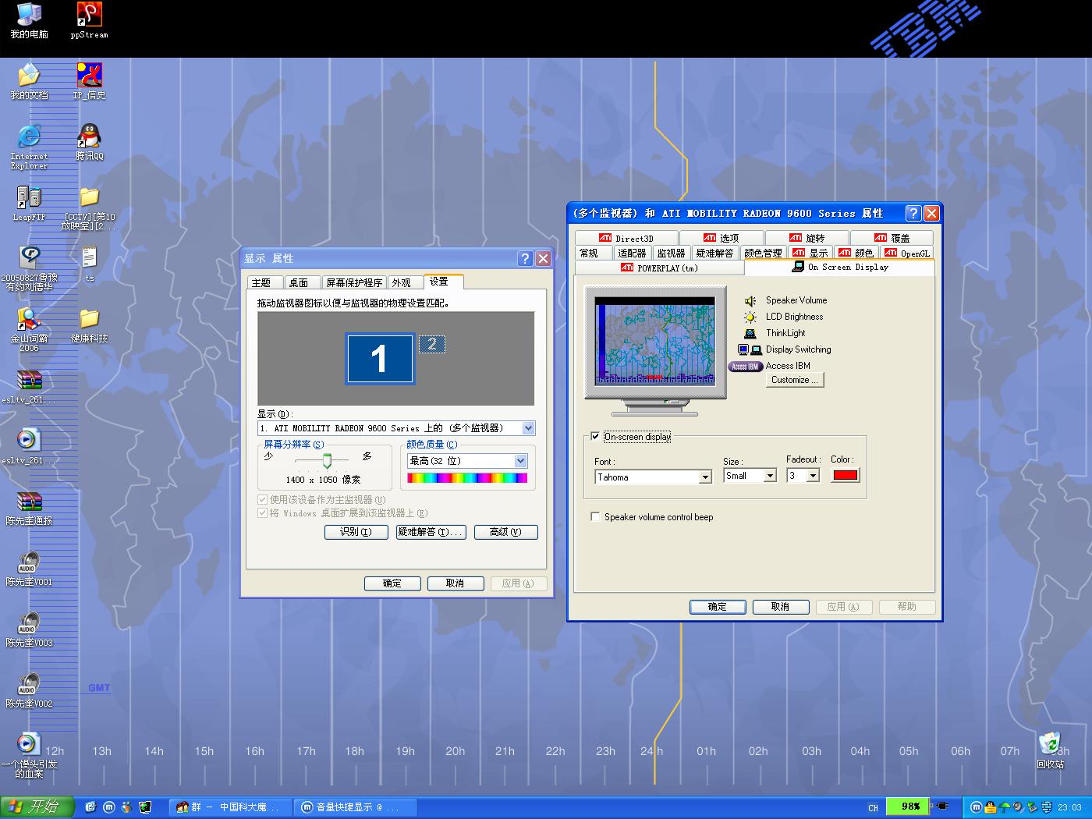The image size is (1092, 819).
Task: Switch to the POWERPLAY(tm) tab
Action: tap(659, 268)
